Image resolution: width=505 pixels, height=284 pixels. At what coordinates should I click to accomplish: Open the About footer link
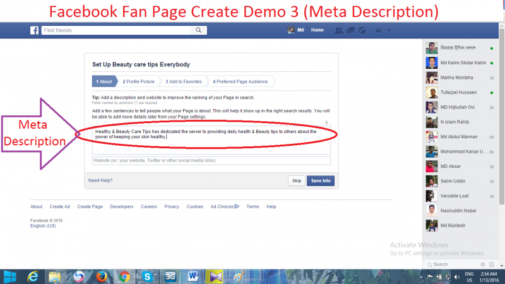click(x=36, y=206)
